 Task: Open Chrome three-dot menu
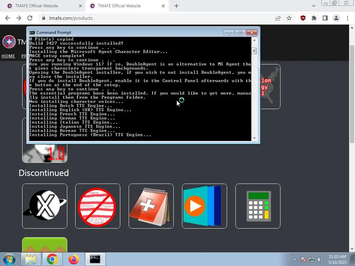pos(347,18)
